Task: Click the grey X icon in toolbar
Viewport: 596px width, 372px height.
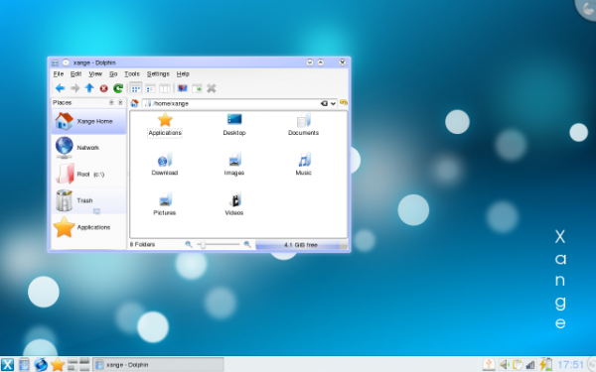Action: 212,88
